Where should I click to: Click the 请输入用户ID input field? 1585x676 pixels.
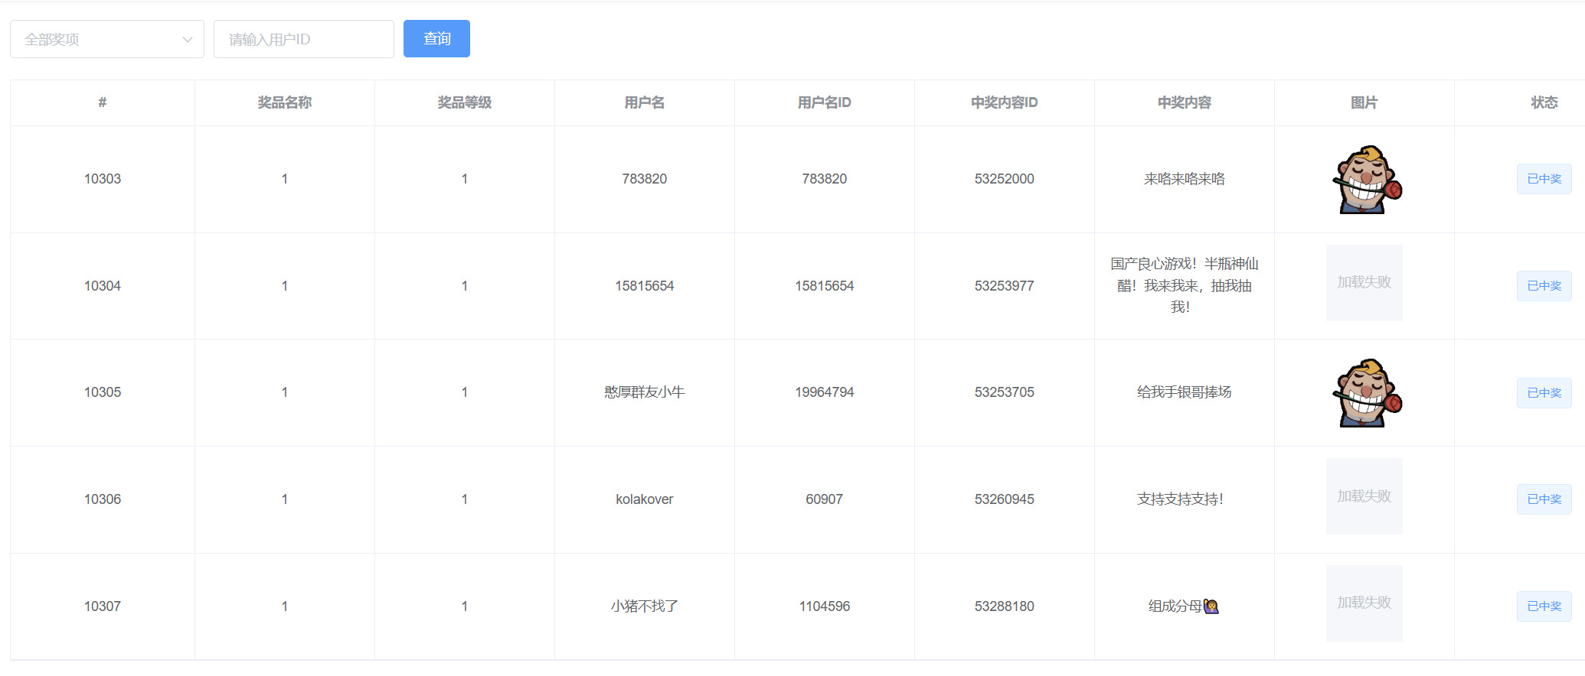(304, 39)
